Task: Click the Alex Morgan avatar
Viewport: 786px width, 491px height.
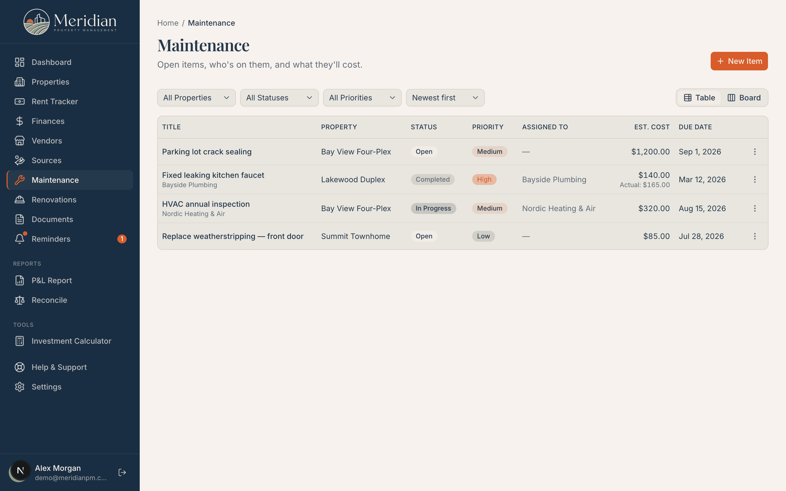Action: [x=20, y=471]
